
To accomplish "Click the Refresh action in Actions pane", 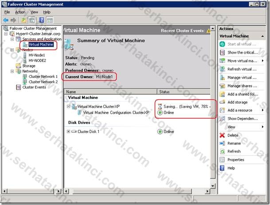I will coord(234,151).
